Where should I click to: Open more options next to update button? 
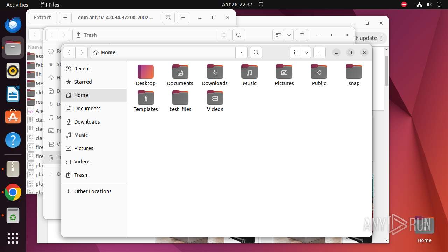click(x=381, y=38)
